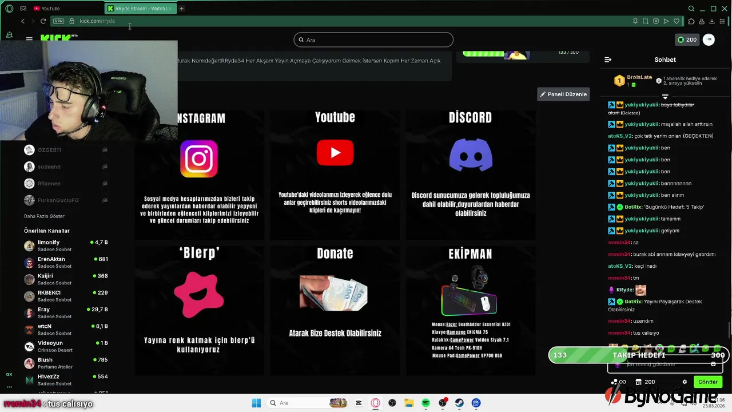Bookmark this page with the heart icon
Image resolution: width=732 pixels, height=412 pixels.
click(x=677, y=21)
